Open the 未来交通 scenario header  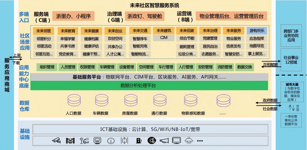(140, 31)
